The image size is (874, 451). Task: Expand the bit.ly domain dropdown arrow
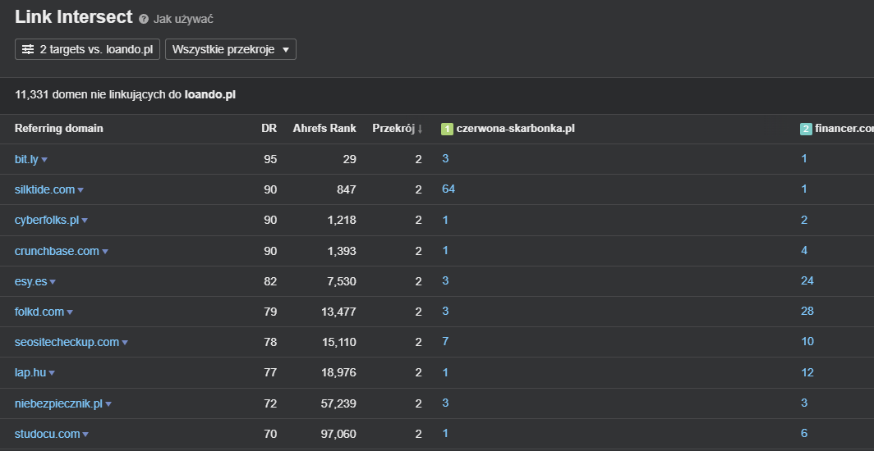44,160
